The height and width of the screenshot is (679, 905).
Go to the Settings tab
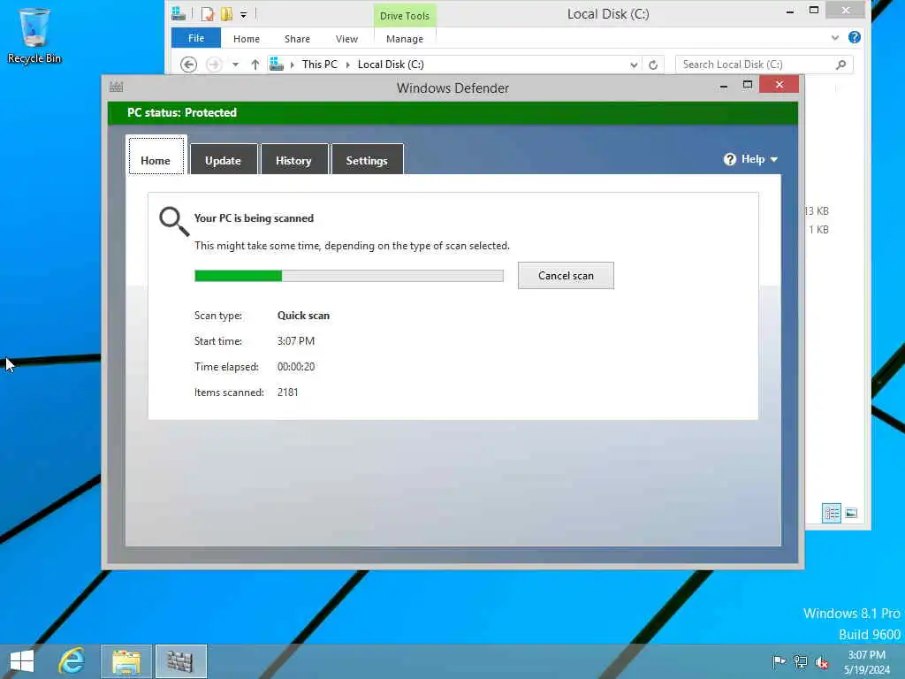point(367,161)
